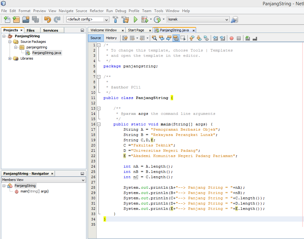
Task: Close the Start Page tab
Action: pos(150,30)
